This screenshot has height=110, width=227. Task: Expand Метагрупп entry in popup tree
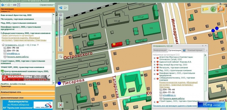(154, 68)
